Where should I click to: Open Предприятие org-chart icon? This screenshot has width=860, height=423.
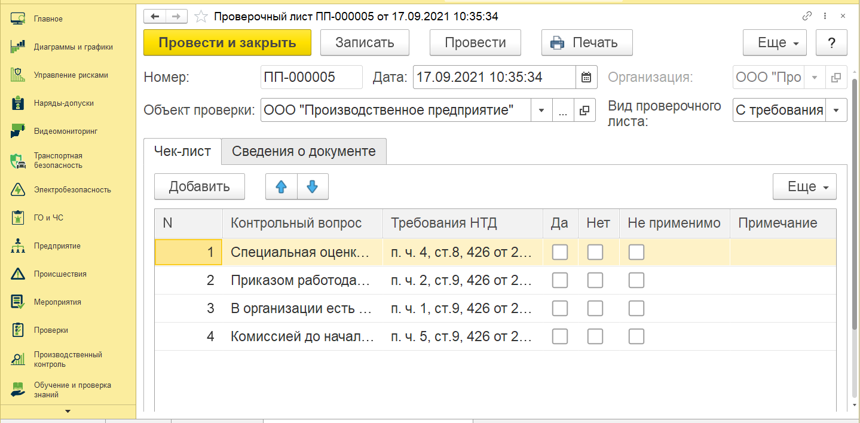click(x=18, y=246)
